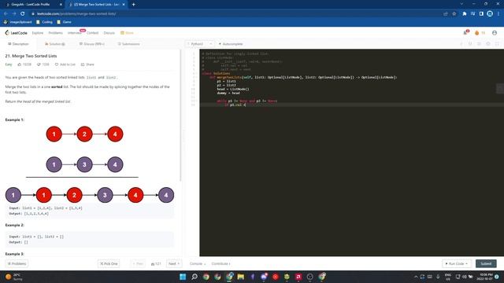Open the Explore menu item

38,33
